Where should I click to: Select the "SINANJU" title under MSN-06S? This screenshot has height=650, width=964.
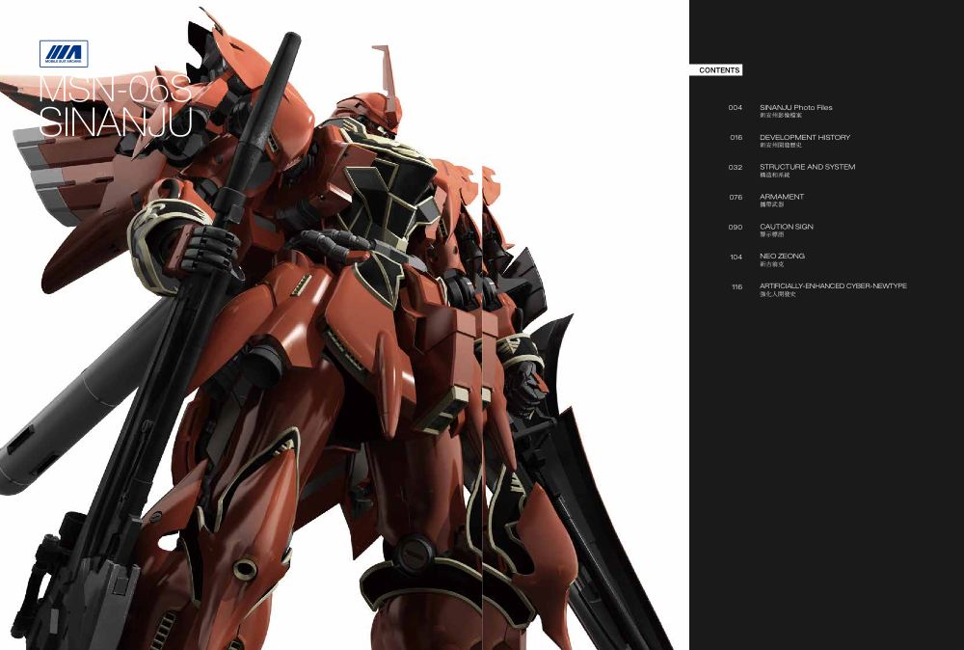coord(116,122)
